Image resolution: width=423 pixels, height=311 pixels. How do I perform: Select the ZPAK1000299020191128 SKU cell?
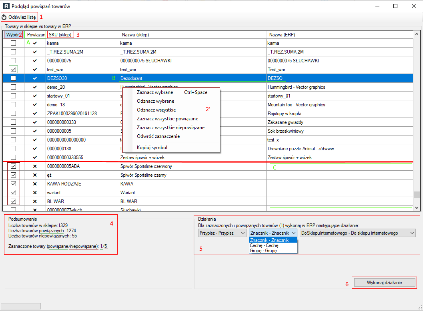(82, 114)
